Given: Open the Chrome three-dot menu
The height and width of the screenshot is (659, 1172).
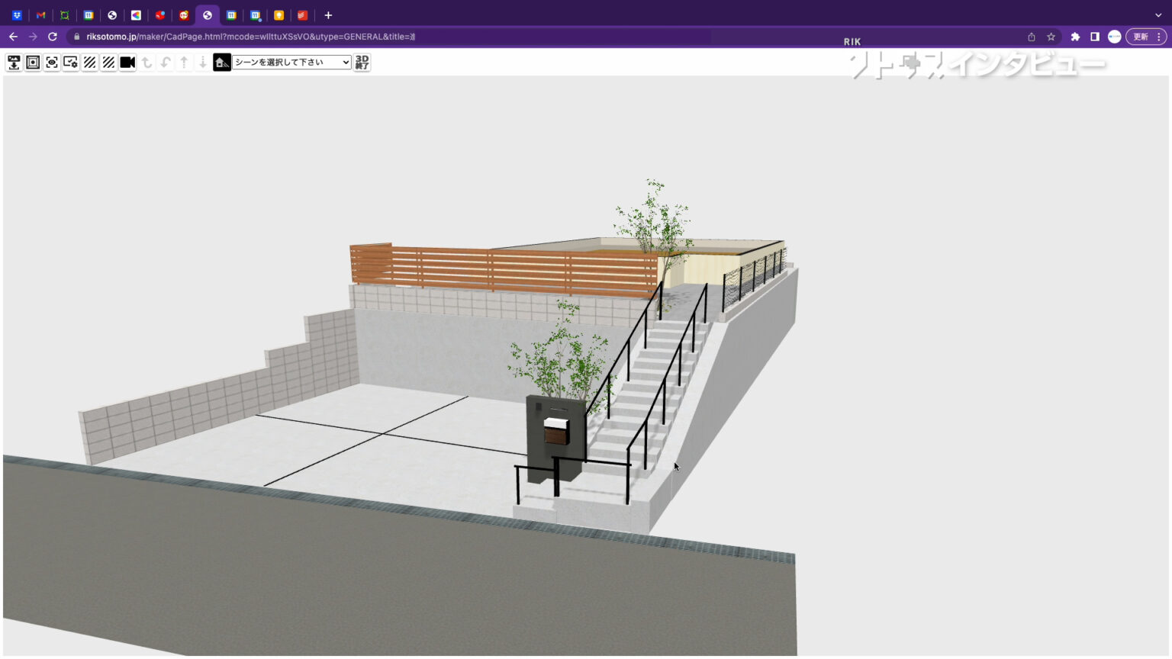Looking at the screenshot, I should (x=1159, y=37).
